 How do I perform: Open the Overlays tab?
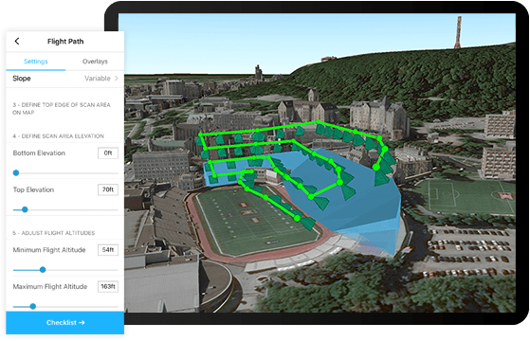point(95,62)
